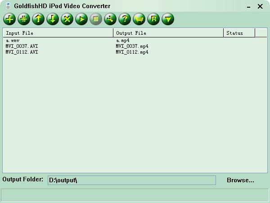Open help with the question mark icon
The image size is (270, 203).
click(x=125, y=19)
